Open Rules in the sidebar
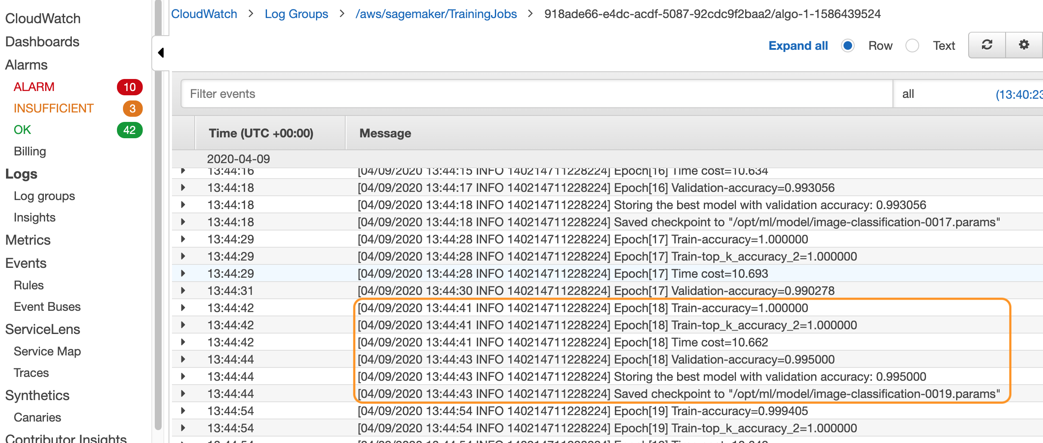This screenshot has width=1043, height=443. coord(29,285)
